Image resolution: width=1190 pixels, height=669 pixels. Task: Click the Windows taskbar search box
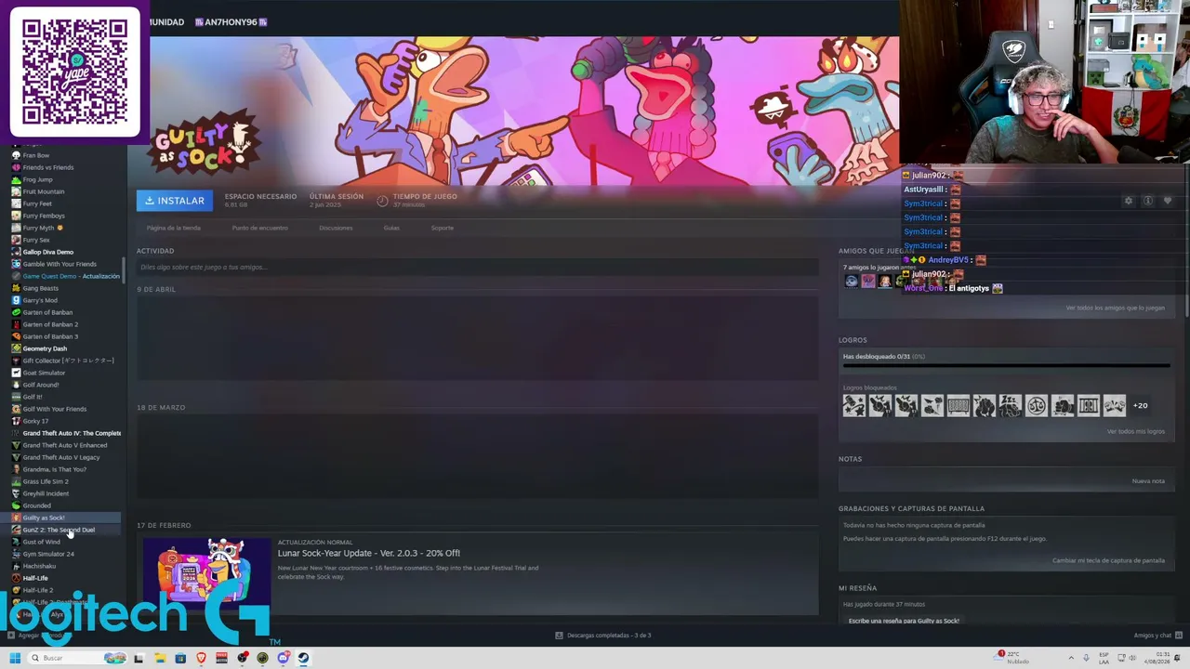coord(76,658)
